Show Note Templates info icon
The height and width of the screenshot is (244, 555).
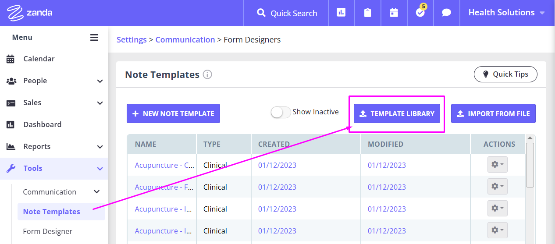pos(208,74)
